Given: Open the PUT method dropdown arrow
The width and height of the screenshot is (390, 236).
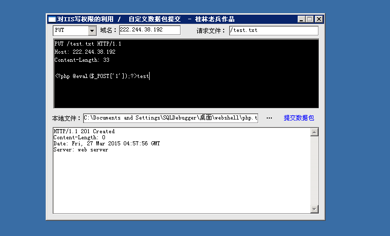Looking at the screenshot, I should click(x=92, y=30).
